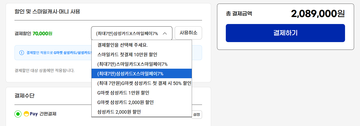Click the 2,089,000원 total payment amount

point(318,13)
